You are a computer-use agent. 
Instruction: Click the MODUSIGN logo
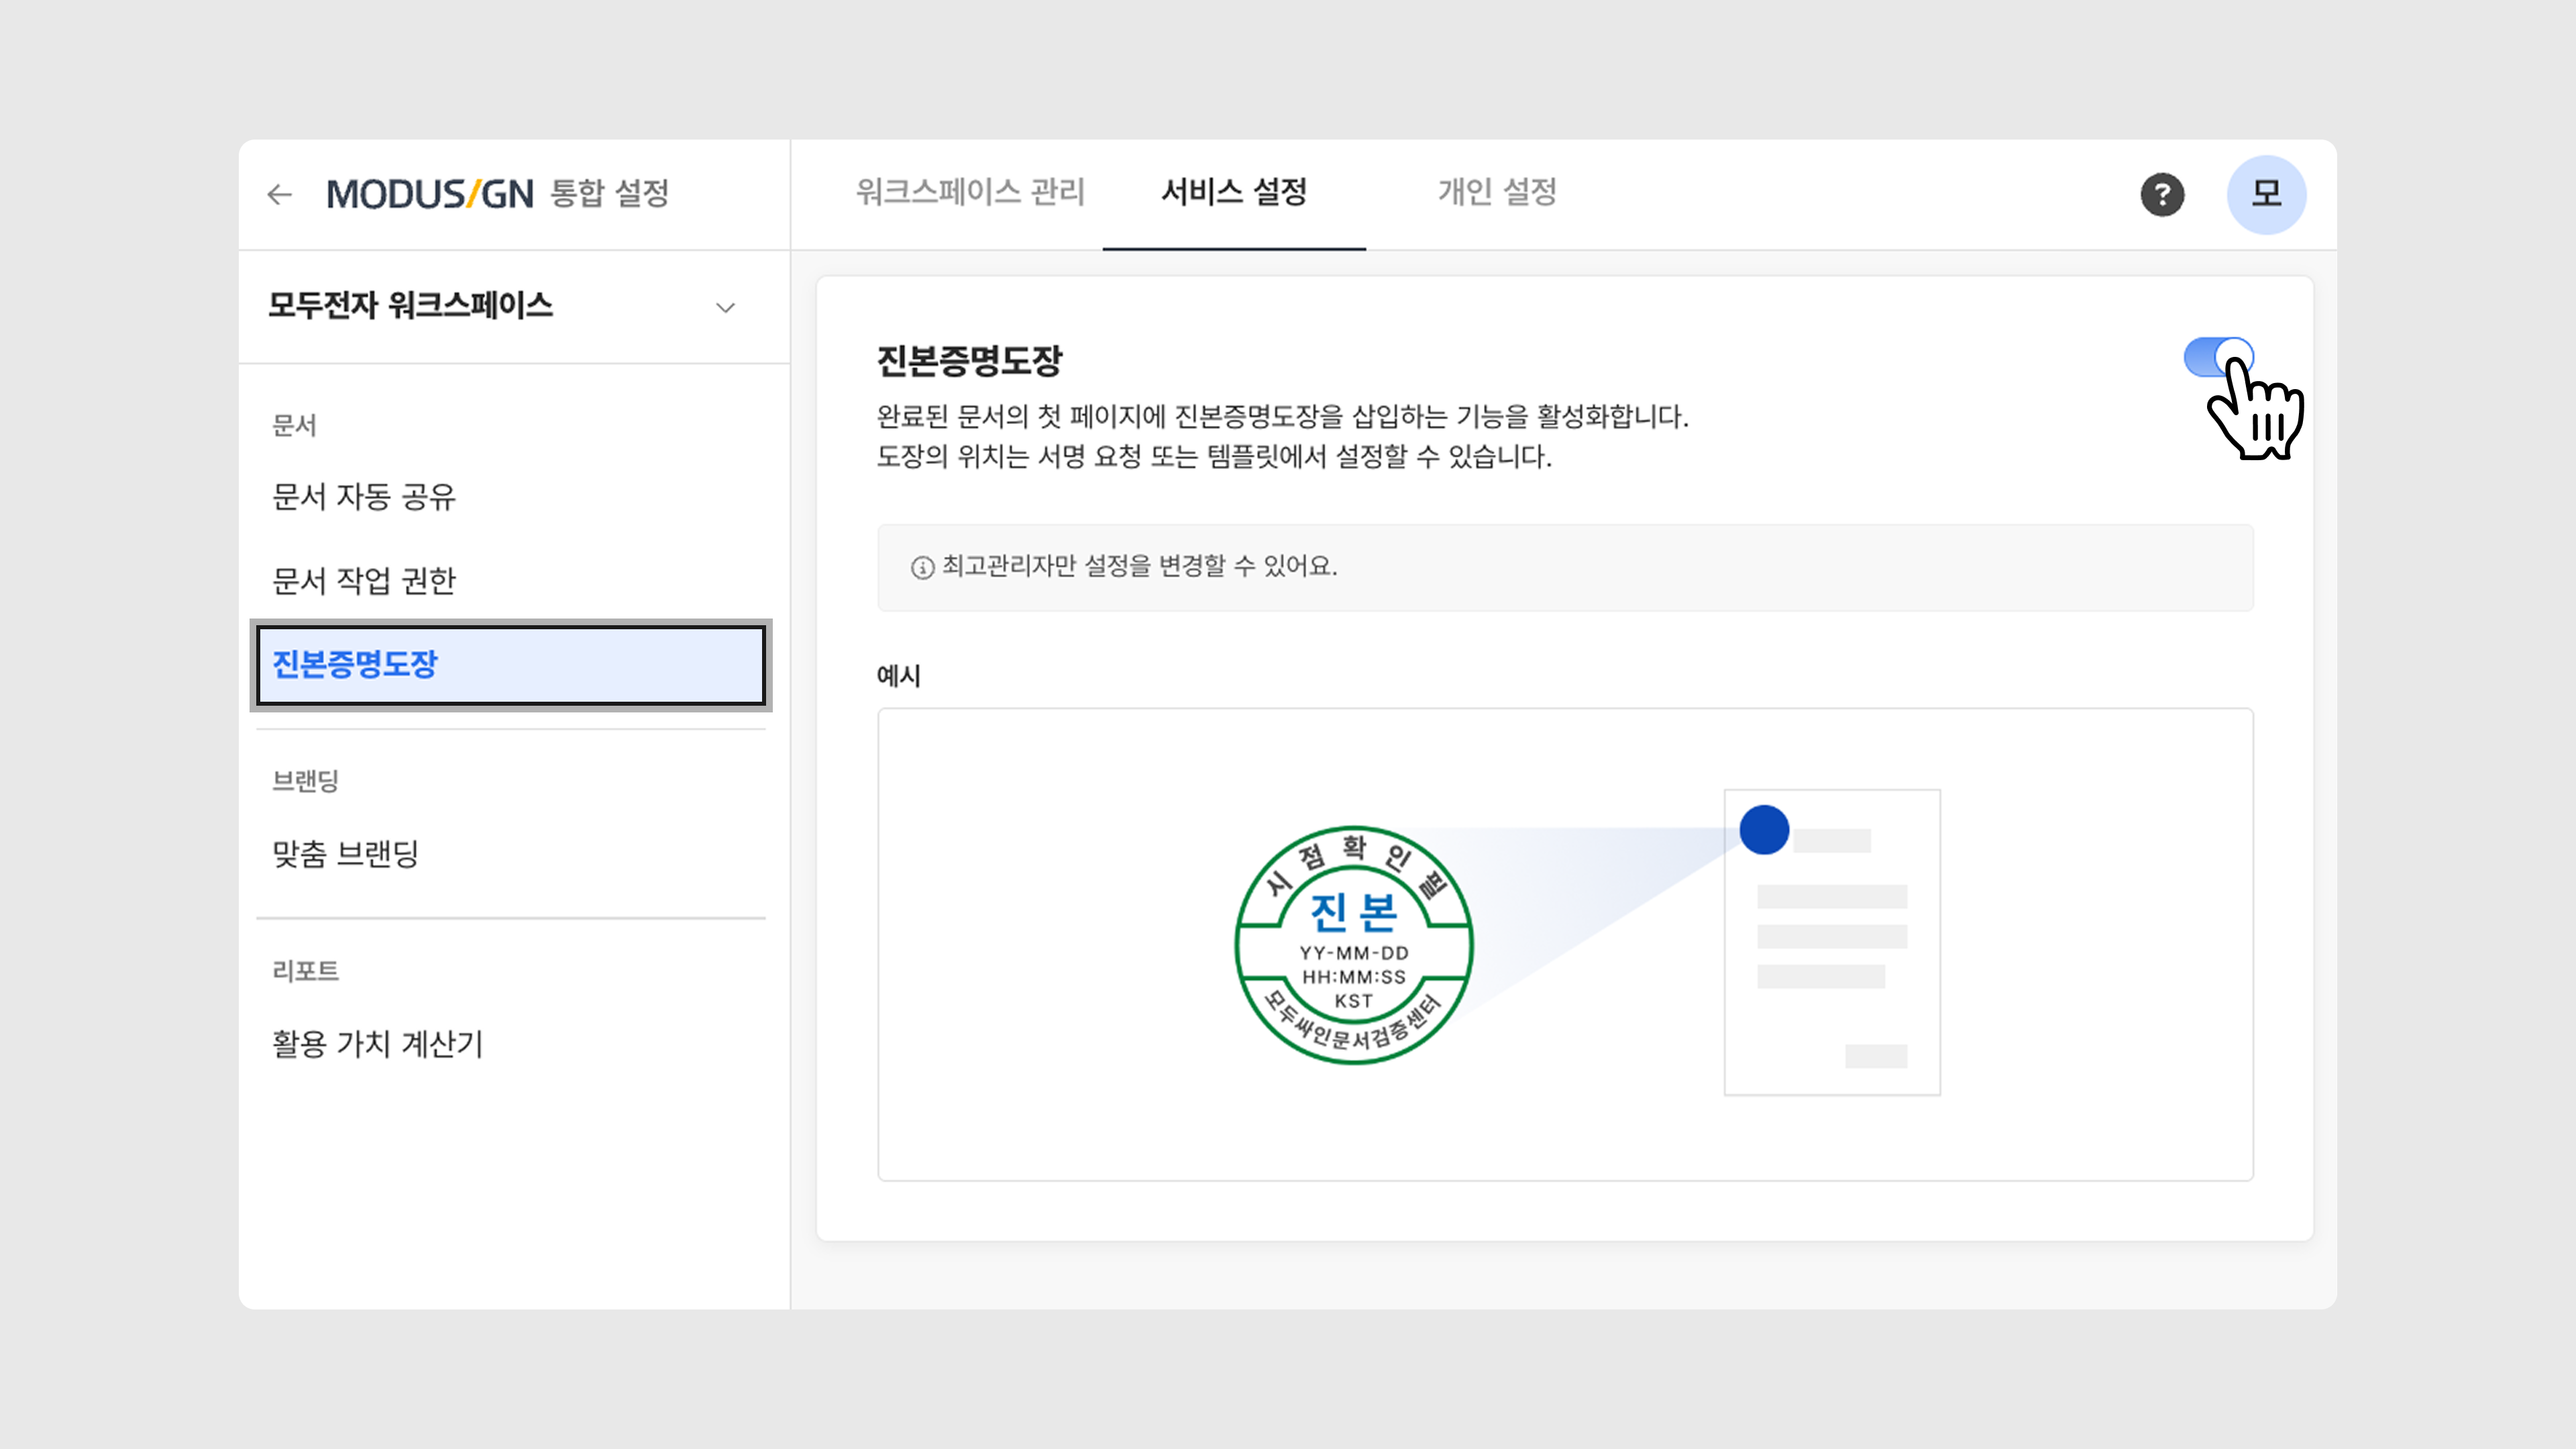click(430, 194)
